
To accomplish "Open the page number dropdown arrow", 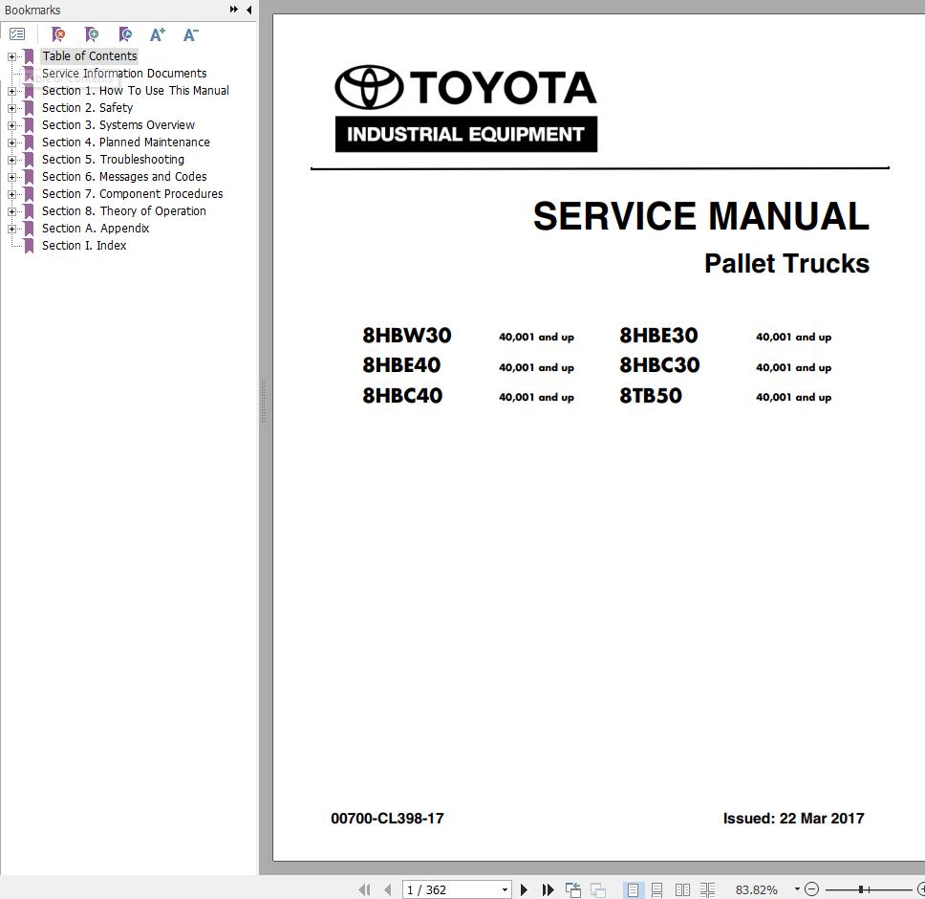I will 505,889.
